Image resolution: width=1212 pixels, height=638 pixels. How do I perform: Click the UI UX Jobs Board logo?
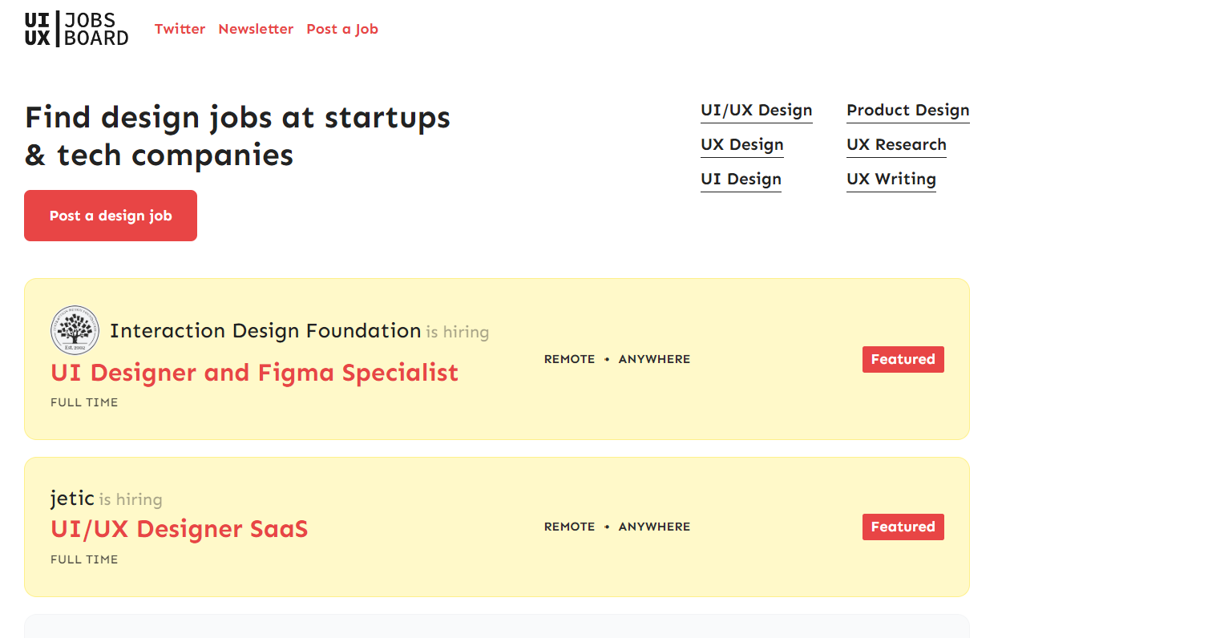coord(76,29)
